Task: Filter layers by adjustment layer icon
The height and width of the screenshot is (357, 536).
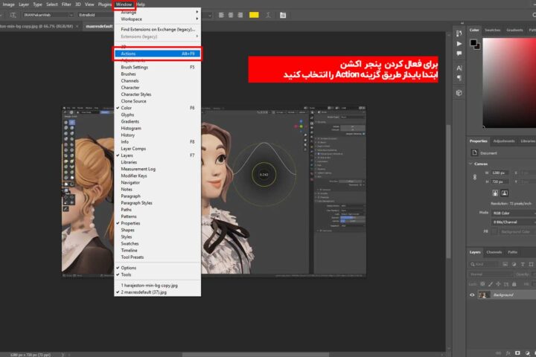Action: (x=514, y=264)
